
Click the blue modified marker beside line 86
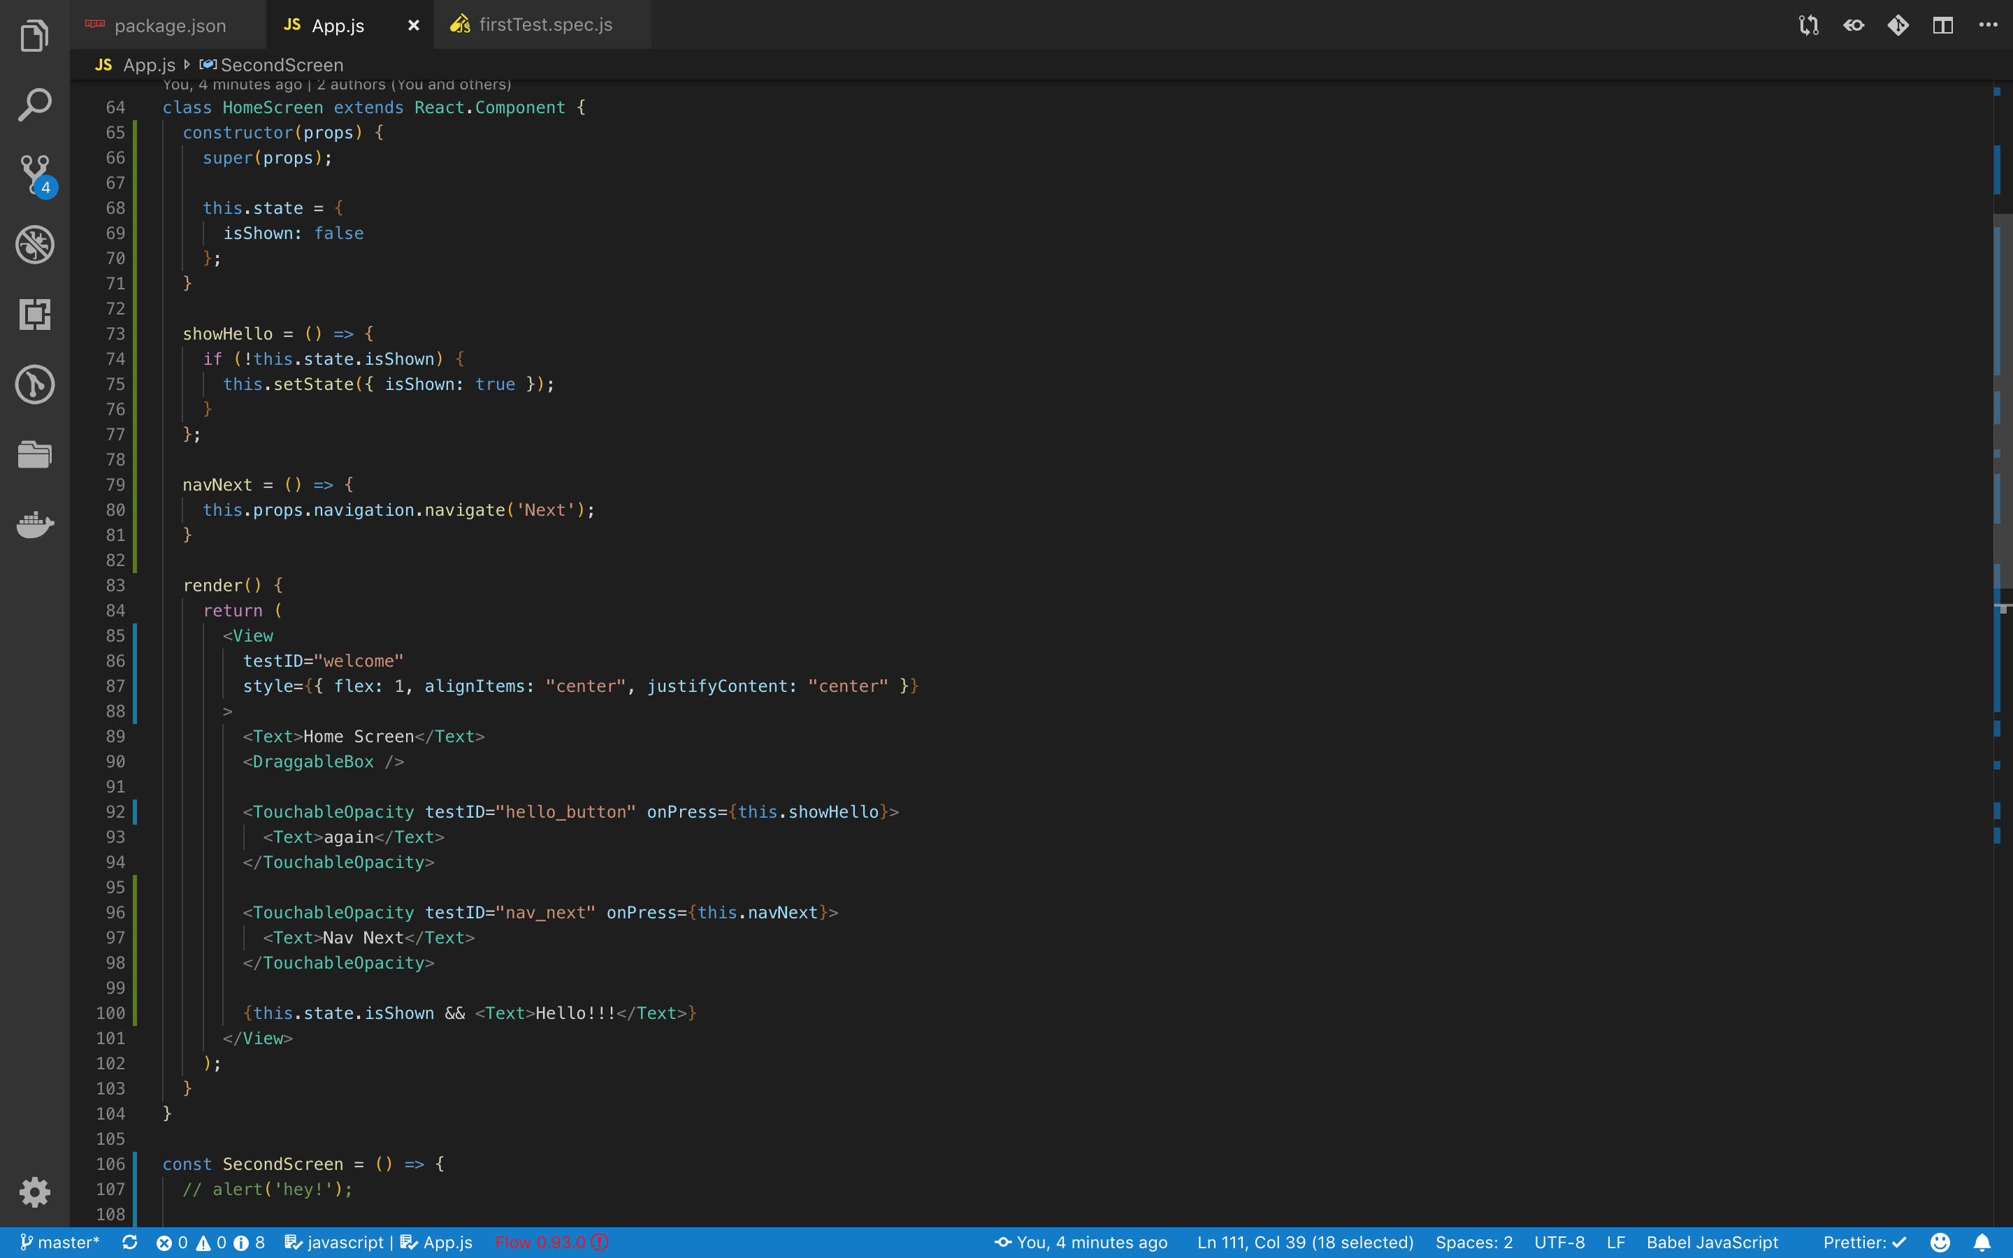click(136, 660)
